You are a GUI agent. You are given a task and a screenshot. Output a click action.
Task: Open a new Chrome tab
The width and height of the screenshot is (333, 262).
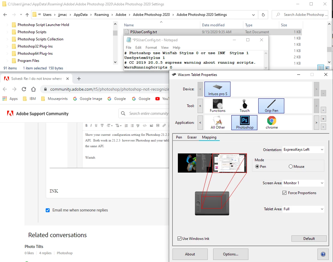pyautogui.click(x=79, y=79)
